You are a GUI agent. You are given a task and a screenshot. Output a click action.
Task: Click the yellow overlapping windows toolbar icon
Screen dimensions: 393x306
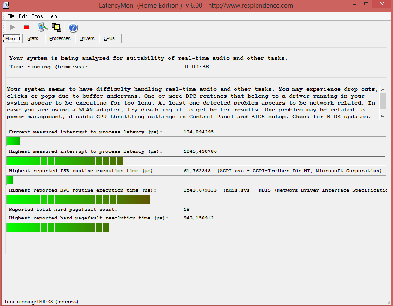click(x=57, y=28)
